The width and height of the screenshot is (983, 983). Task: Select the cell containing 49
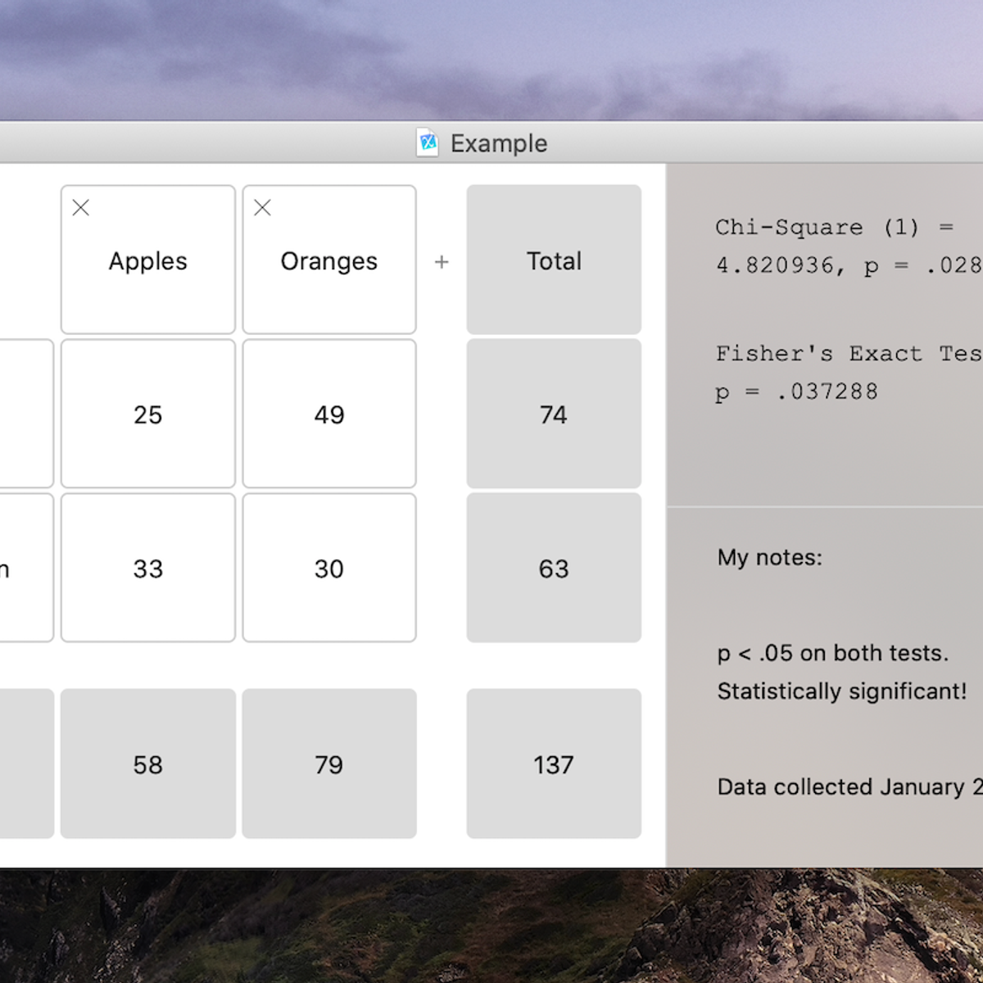[x=329, y=414]
